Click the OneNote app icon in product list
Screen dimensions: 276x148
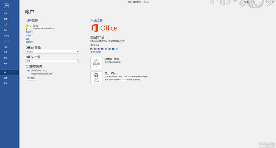(x=99, y=49)
